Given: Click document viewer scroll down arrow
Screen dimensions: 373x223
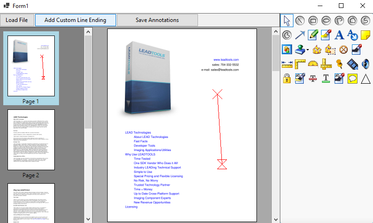Looking at the screenshot, I should pos(276,219).
